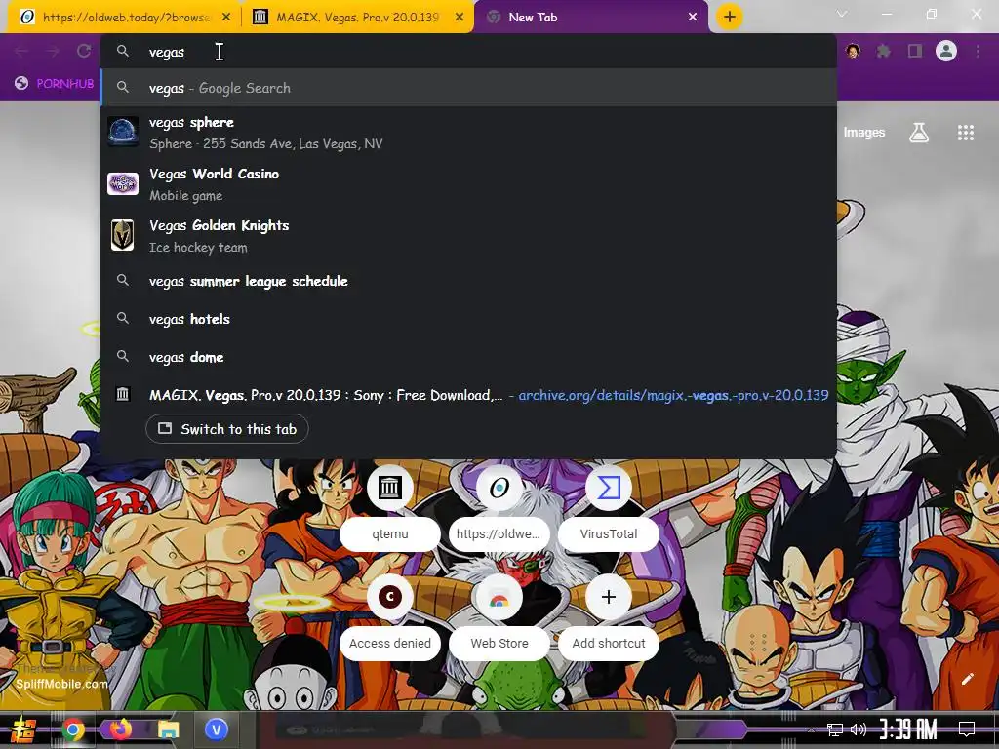
Task: Click the Customize Chrome pencil icon
Action: click(967, 679)
